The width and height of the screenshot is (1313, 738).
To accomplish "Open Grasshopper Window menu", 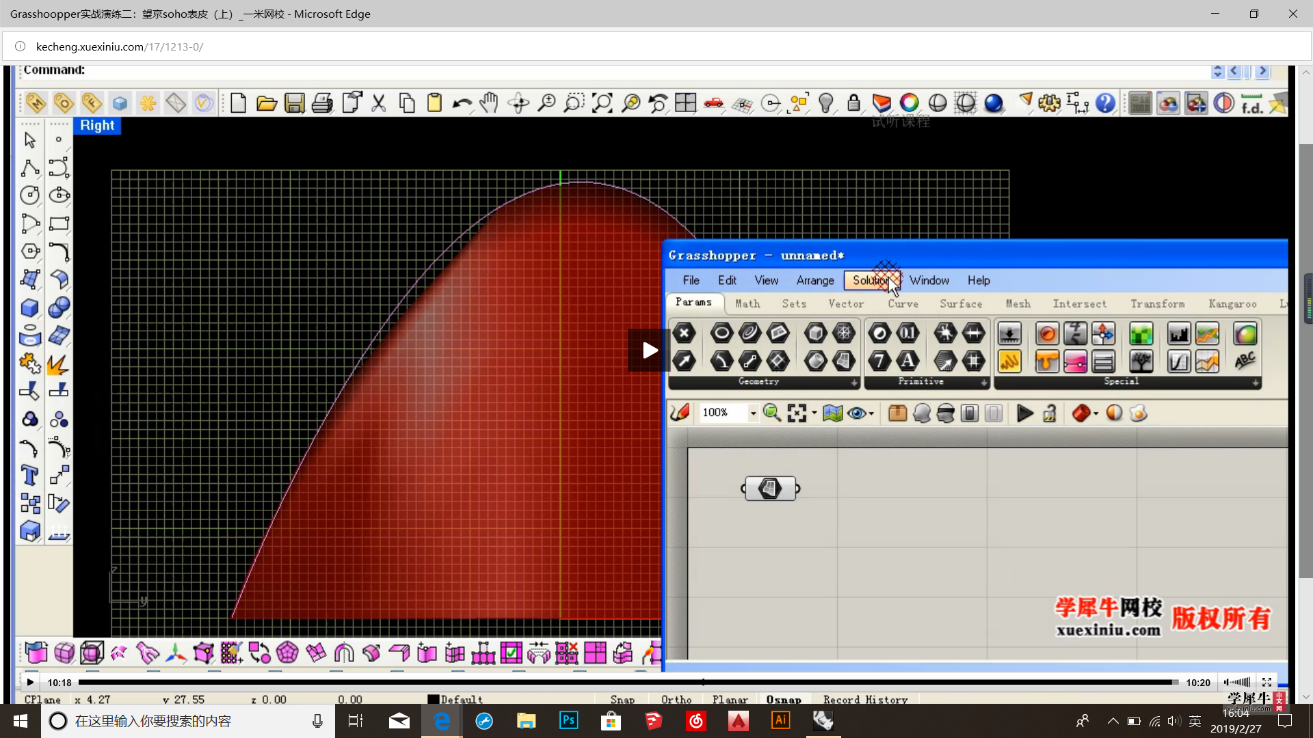I will [929, 280].
